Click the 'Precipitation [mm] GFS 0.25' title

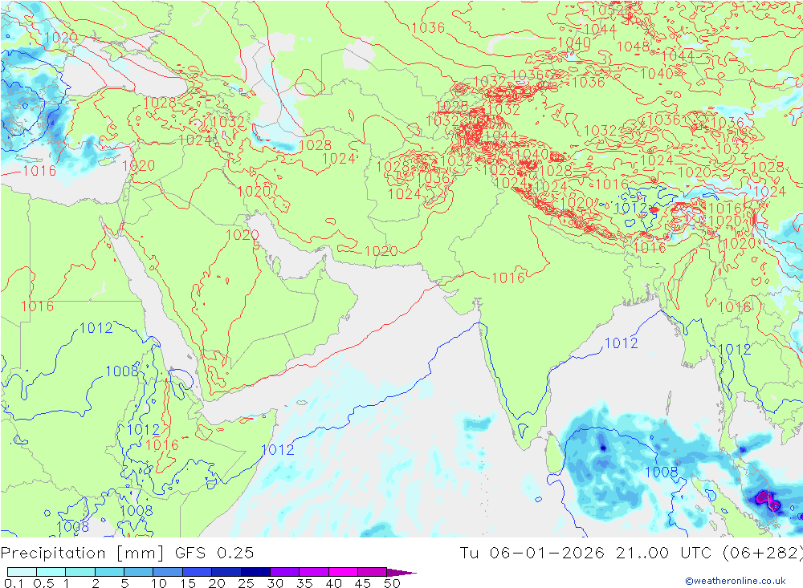click(x=127, y=553)
